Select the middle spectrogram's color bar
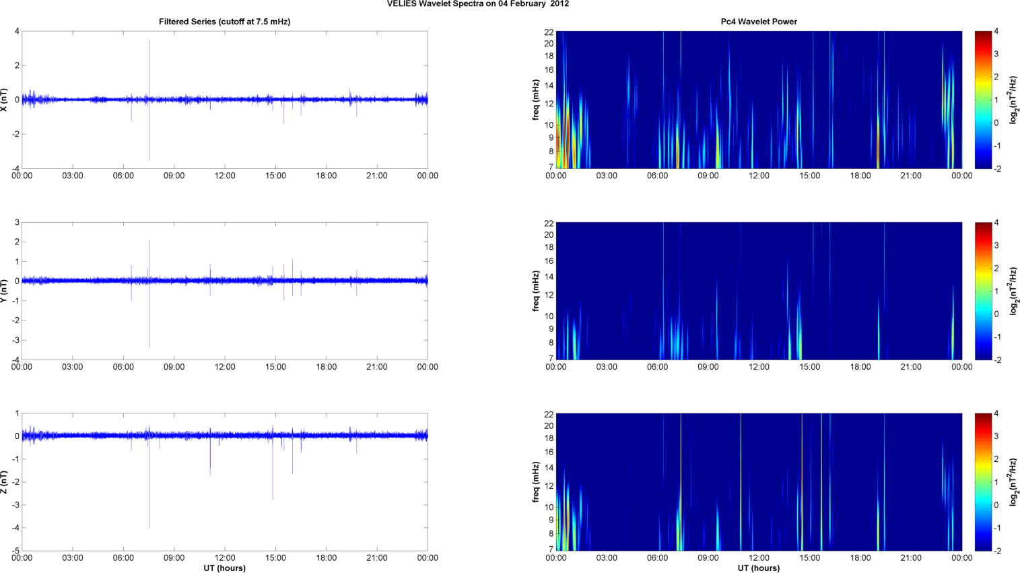The width and height of the screenshot is (1020, 573). click(983, 291)
